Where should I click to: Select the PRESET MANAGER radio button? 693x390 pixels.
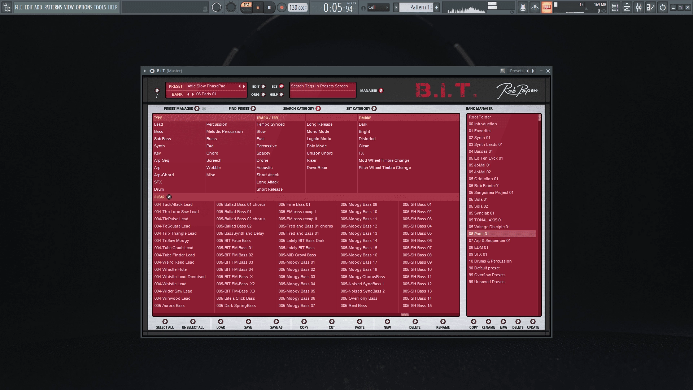tap(197, 108)
